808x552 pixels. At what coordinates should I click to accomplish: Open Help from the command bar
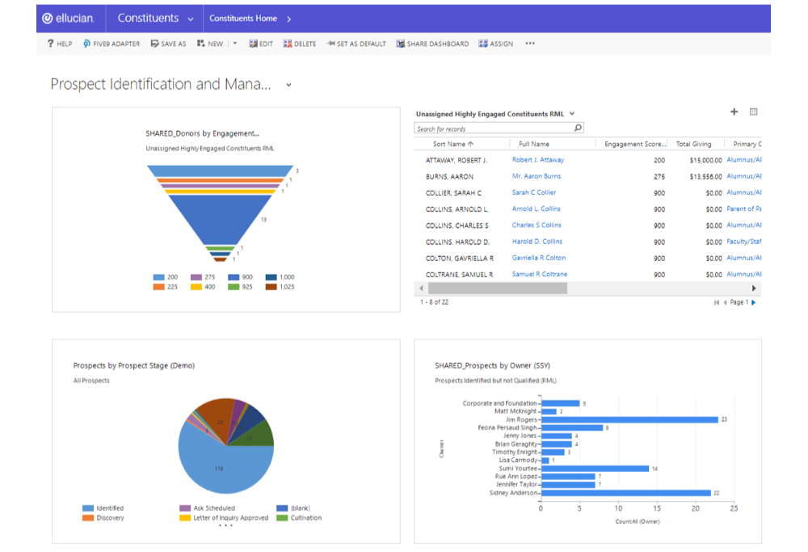tap(60, 44)
